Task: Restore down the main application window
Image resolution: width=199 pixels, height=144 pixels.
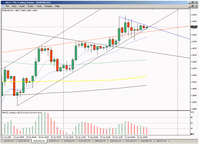Action: pyautogui.click(x=193, y=3)
